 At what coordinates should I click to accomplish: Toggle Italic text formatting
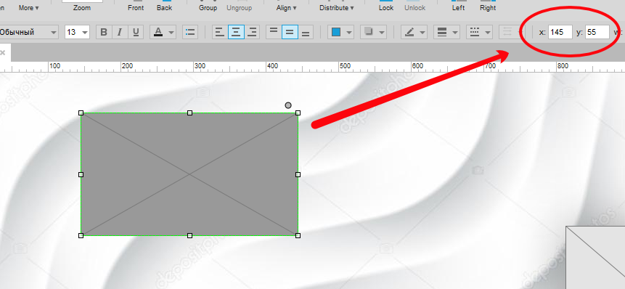(x=119, y=32)
